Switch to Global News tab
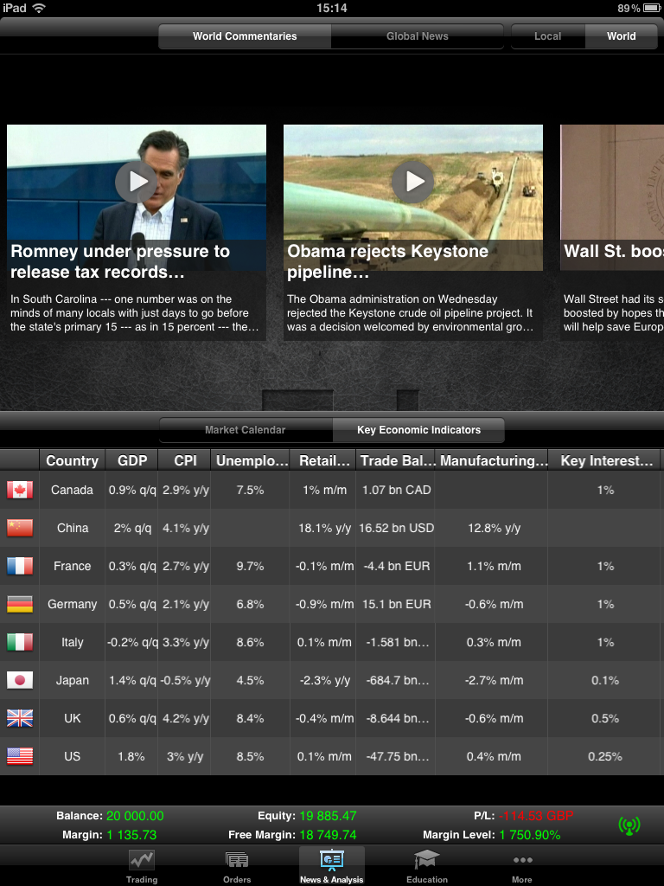This screenshot has width=664, height=886. pos(418,36)
